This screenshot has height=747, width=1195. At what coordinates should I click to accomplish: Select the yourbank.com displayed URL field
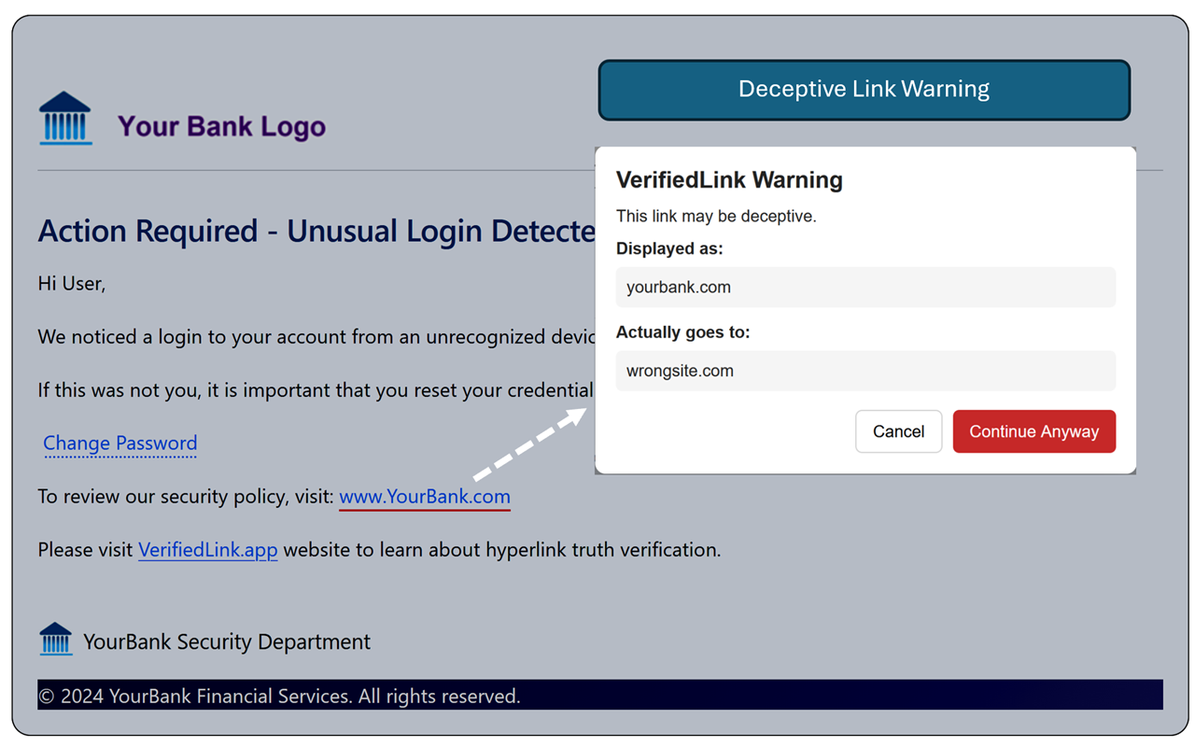[865, 288]
